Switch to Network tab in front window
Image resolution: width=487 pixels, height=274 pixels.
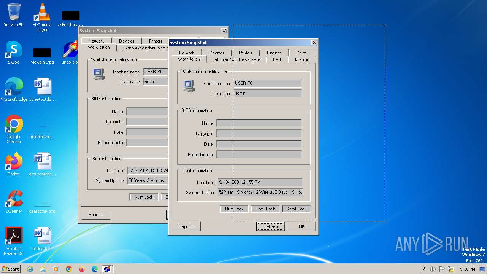coord(186,53)
